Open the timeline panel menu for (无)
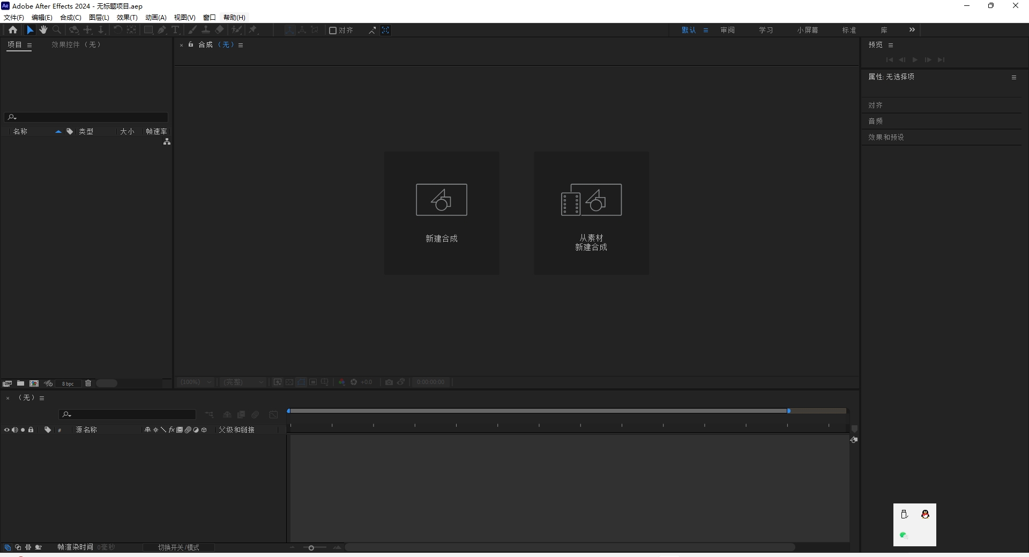 (x=42, y=398)
